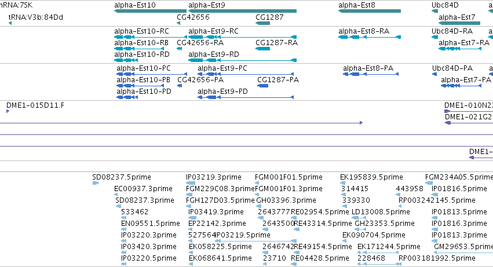Select EST EK171244.5prime
This screenshot has height=267, width=493.
[x=389, y=247]
